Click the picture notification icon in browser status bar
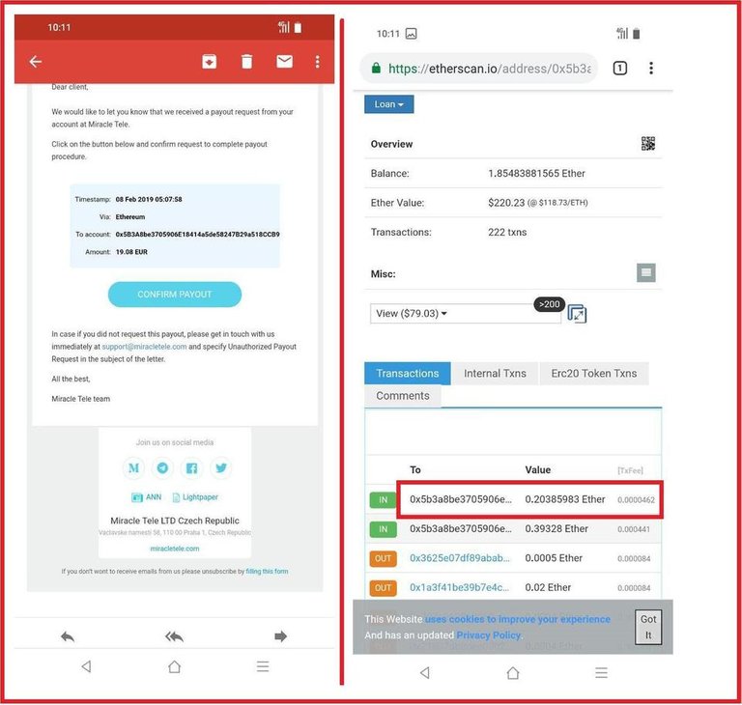The width and height of the screenshot is (742, 705). point(412,34)
